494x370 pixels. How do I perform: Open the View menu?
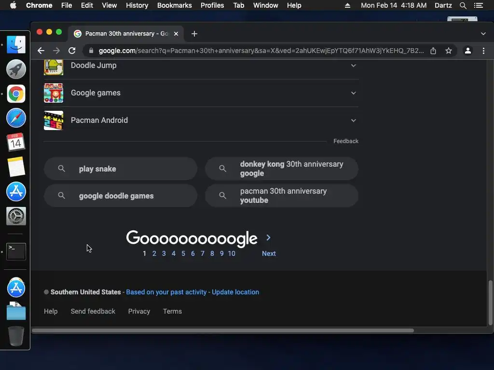point(110,5)
